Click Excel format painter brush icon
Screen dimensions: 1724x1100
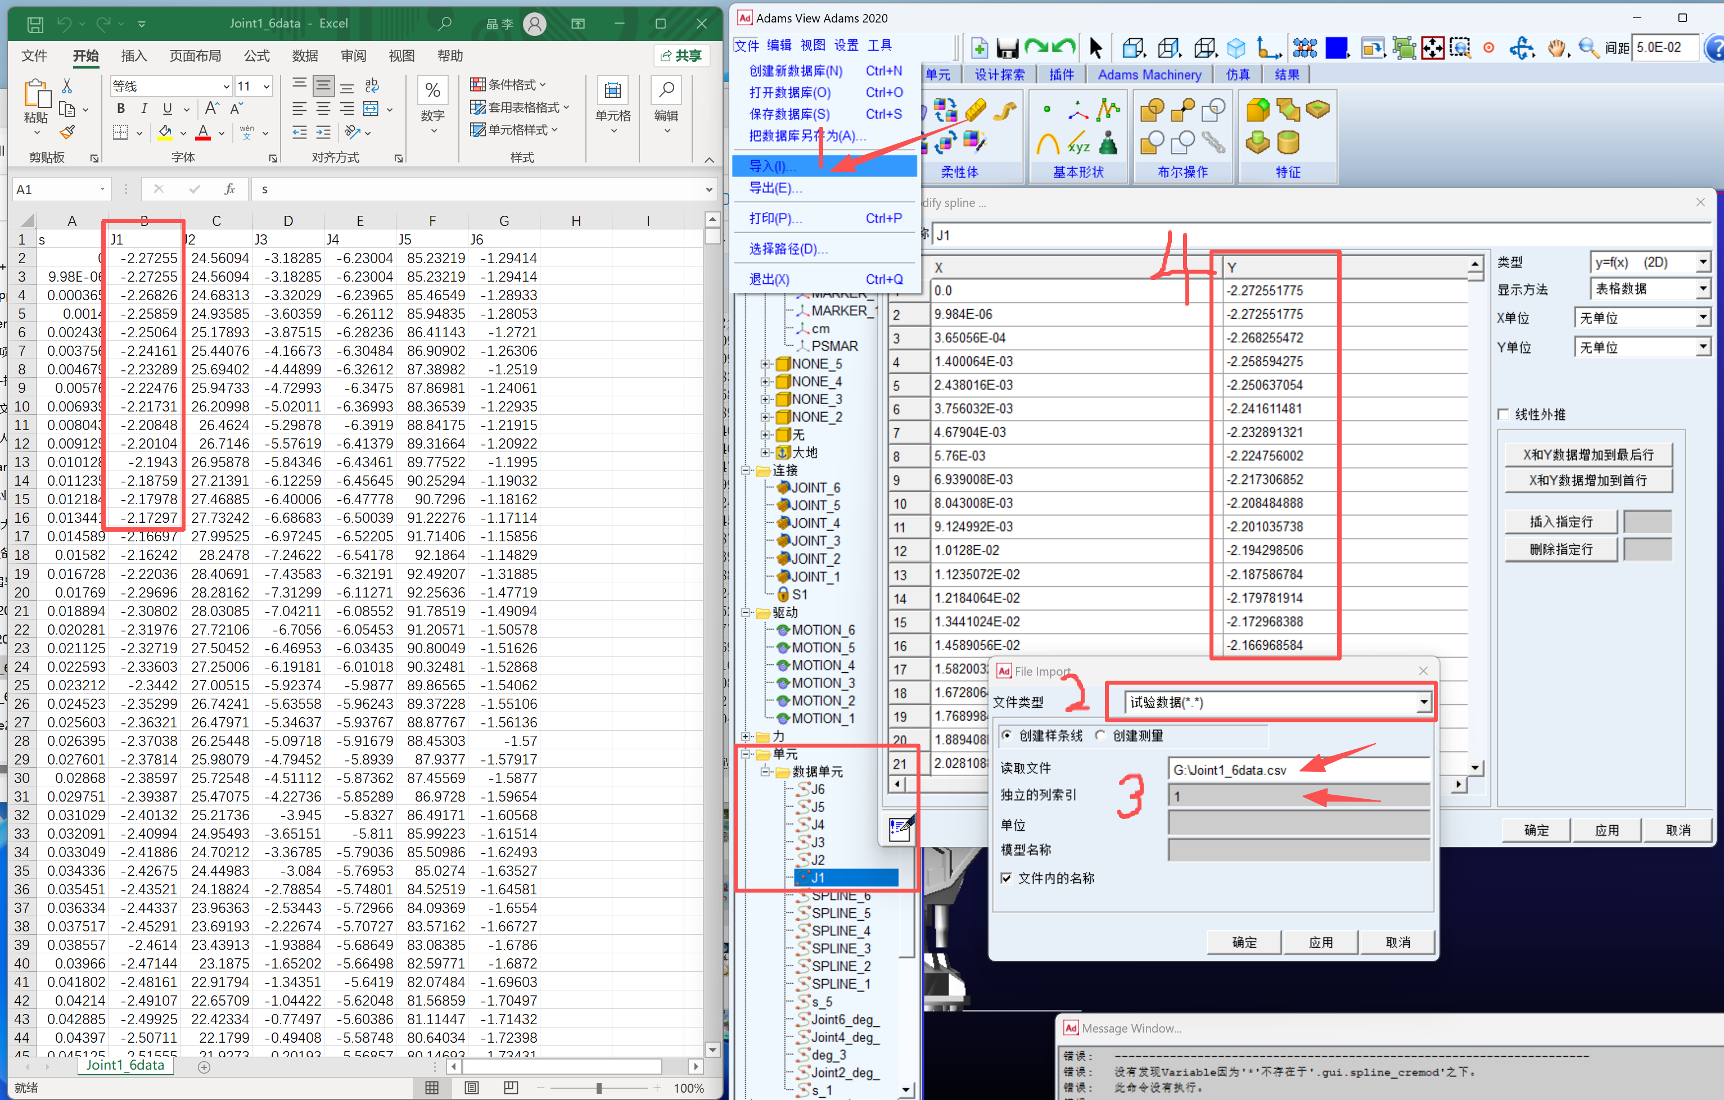click(x=67, y=133)
